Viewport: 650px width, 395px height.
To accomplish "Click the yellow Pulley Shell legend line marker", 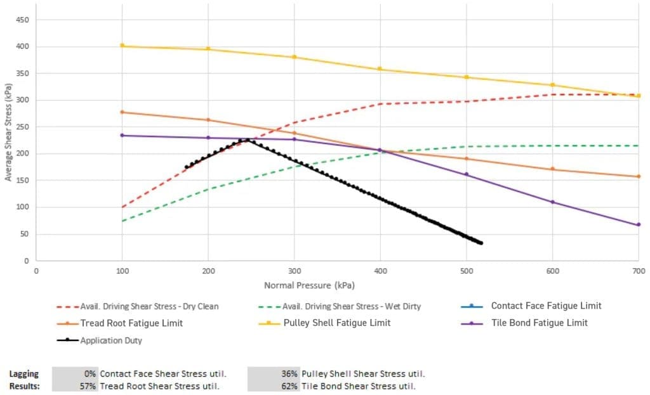I will (x=269, y=323).
